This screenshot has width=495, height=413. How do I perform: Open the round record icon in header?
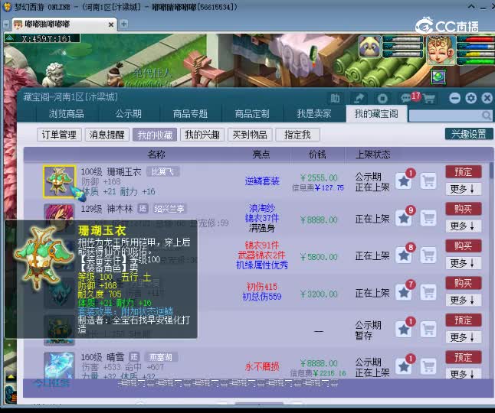click(382, 99)
